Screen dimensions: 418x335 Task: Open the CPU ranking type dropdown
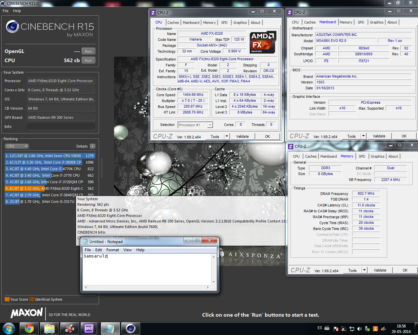pyautogui.click(x=17, y=146)
